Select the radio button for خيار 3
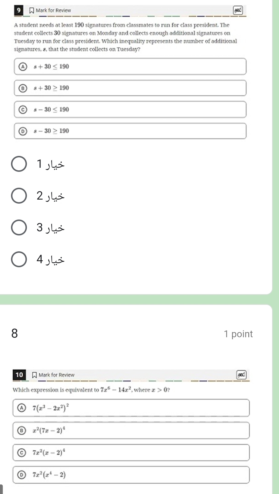This screenshot has width=279, height=494. [x=19, y=228]
